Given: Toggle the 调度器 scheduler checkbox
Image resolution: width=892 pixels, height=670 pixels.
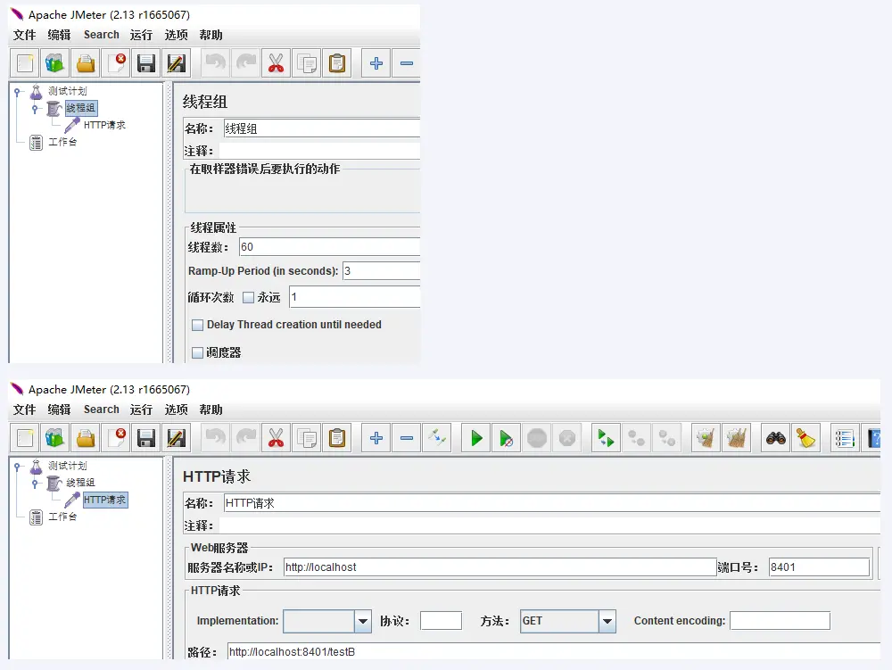Looking at the screenshot, I should click(198, 352).
